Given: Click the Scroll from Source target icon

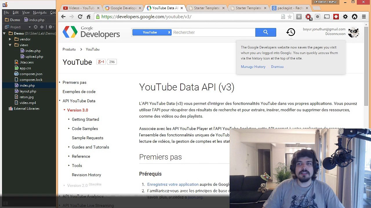Looking at the screenshot, I should [x=36, y=27].
